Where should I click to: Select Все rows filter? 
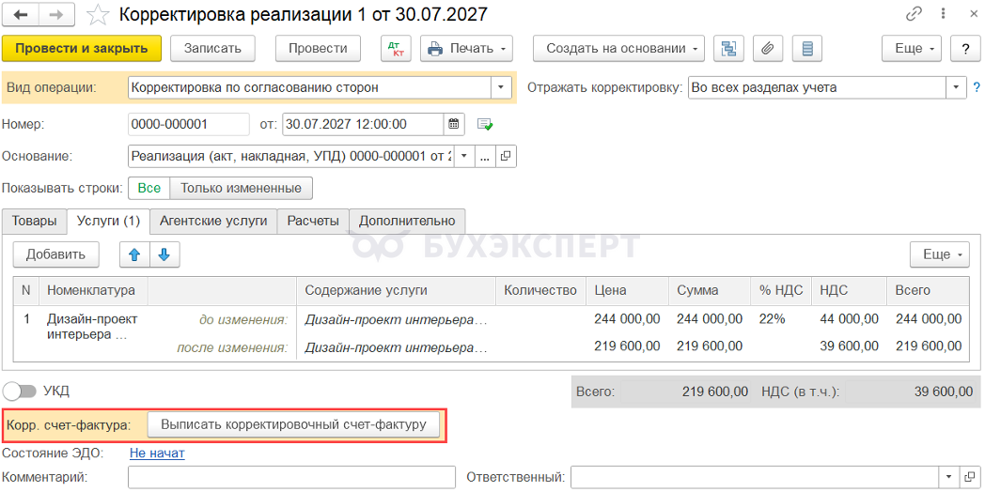click(x=149, y=188)
